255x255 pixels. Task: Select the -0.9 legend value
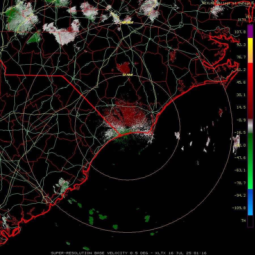pos(241,120)
